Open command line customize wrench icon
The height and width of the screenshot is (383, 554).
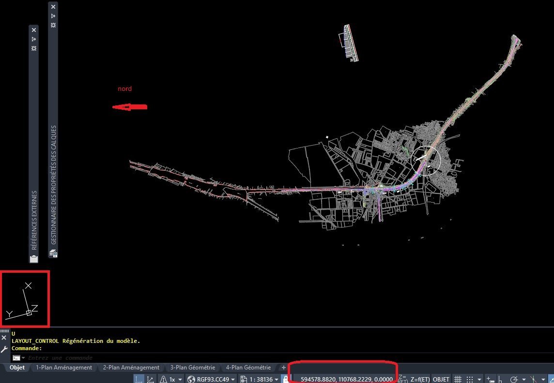point(4,349)
